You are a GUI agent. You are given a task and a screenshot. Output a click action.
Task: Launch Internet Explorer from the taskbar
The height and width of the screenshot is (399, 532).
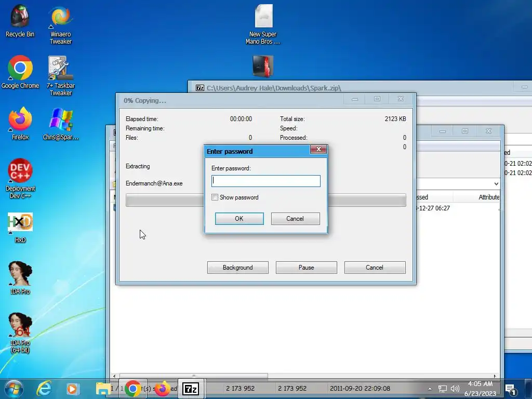(x=44, y=389)
